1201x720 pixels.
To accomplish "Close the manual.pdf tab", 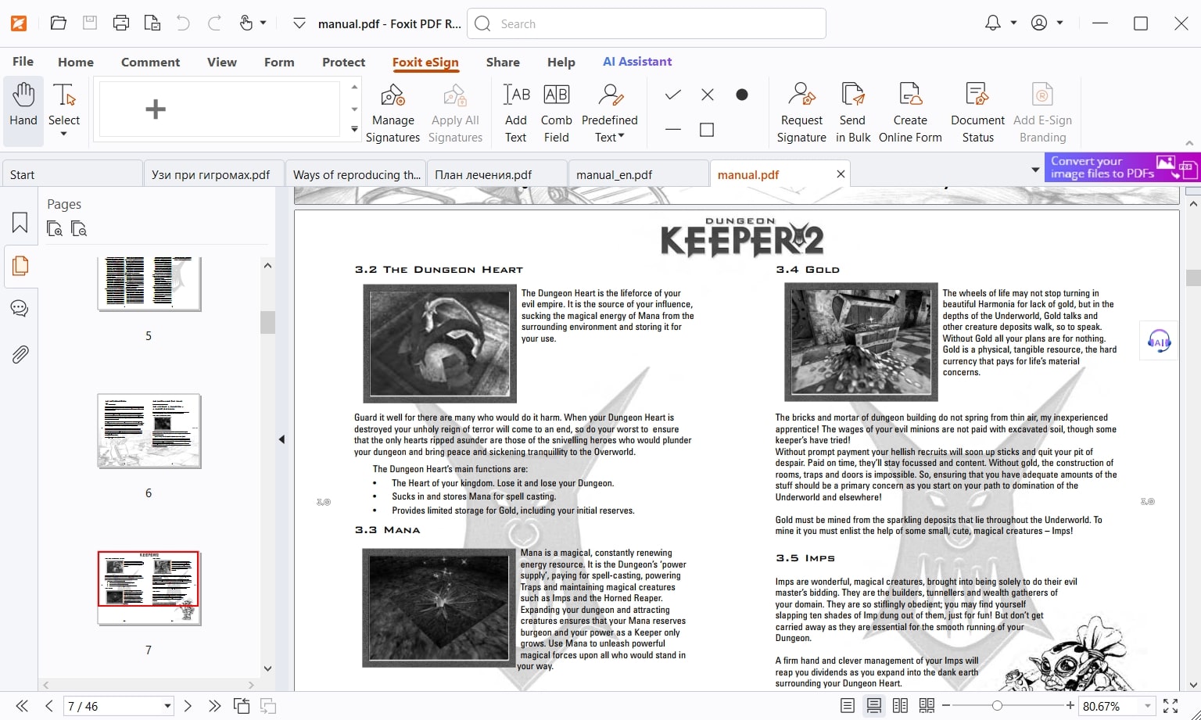I will click(x=841, y=174).
